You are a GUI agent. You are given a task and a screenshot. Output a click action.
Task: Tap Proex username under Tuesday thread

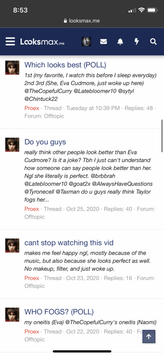(32, 108)
